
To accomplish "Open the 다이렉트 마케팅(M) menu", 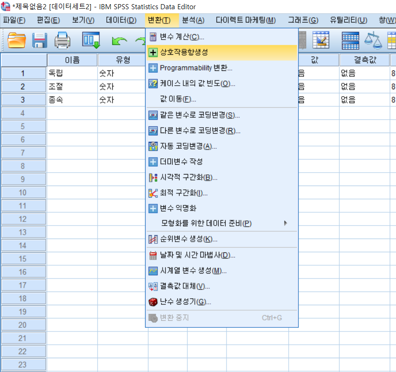I will click(245, 20).
